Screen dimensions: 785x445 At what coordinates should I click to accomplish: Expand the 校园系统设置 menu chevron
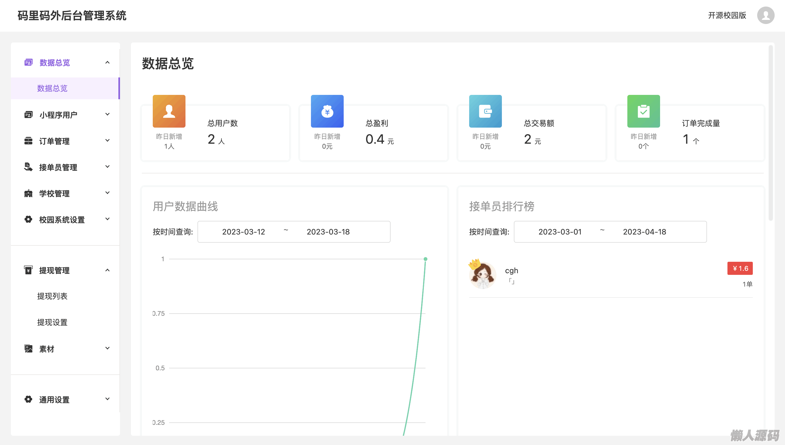click(x=107, y=219)
